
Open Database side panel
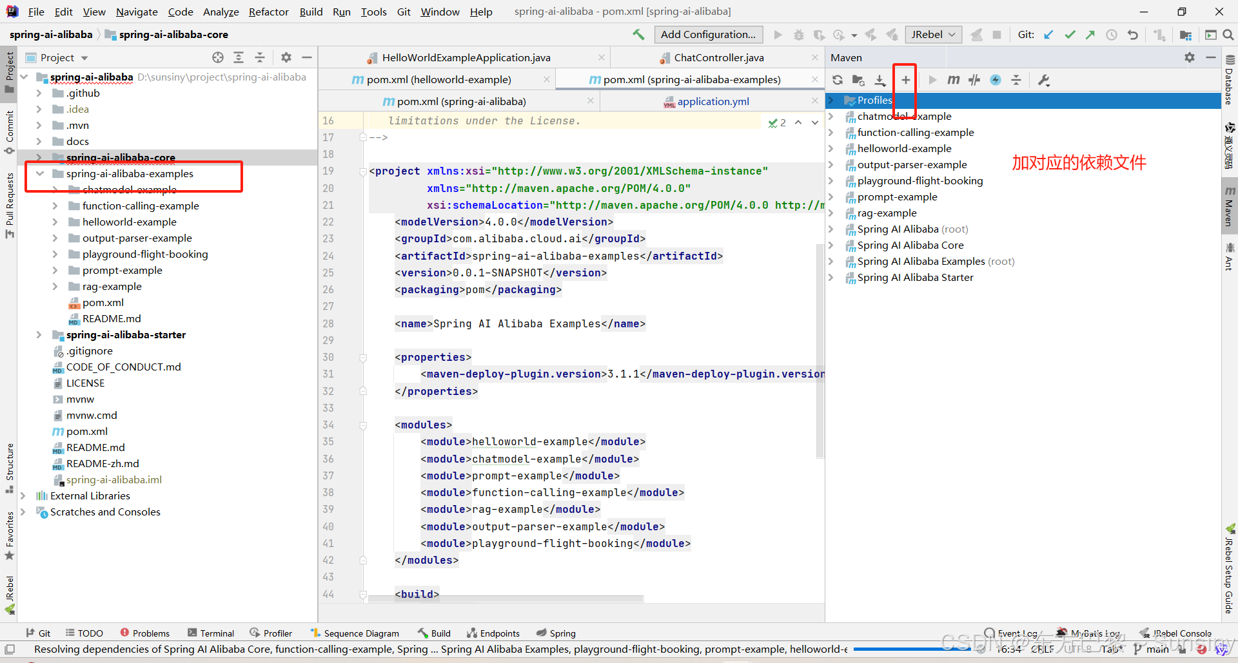tap(1229, 80)
